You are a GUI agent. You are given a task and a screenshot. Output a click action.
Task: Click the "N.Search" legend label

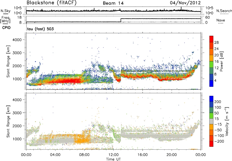point(224,11)
